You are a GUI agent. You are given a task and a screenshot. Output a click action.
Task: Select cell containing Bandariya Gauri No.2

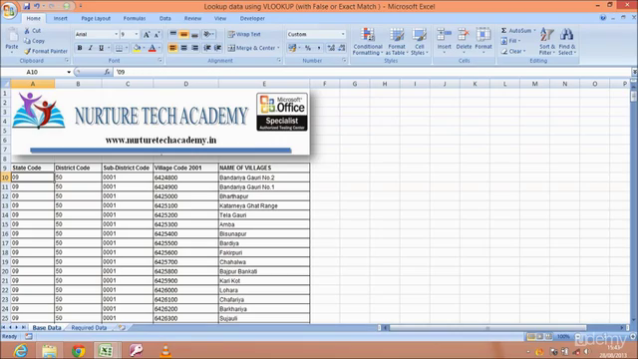(264, 178)
